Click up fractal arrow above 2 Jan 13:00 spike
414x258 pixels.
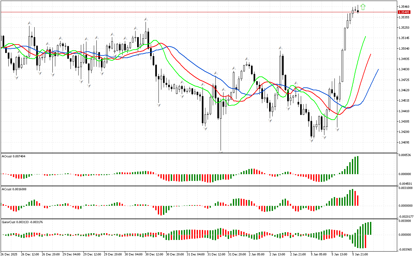point(281,48)
